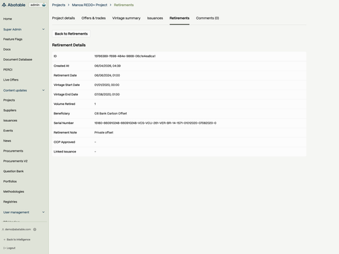Open News in the sidebar

[x=7, y=141]
